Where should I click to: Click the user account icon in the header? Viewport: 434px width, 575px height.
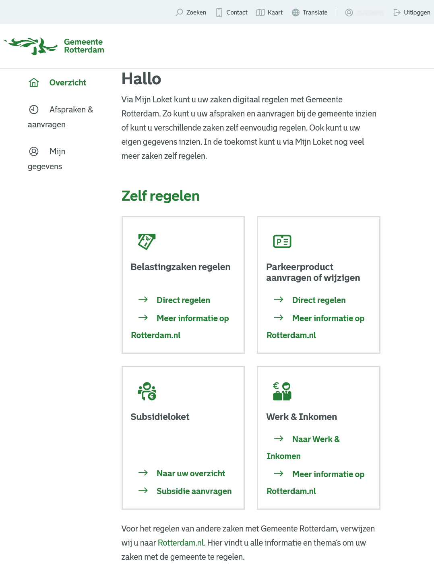[x=349, y=12]
